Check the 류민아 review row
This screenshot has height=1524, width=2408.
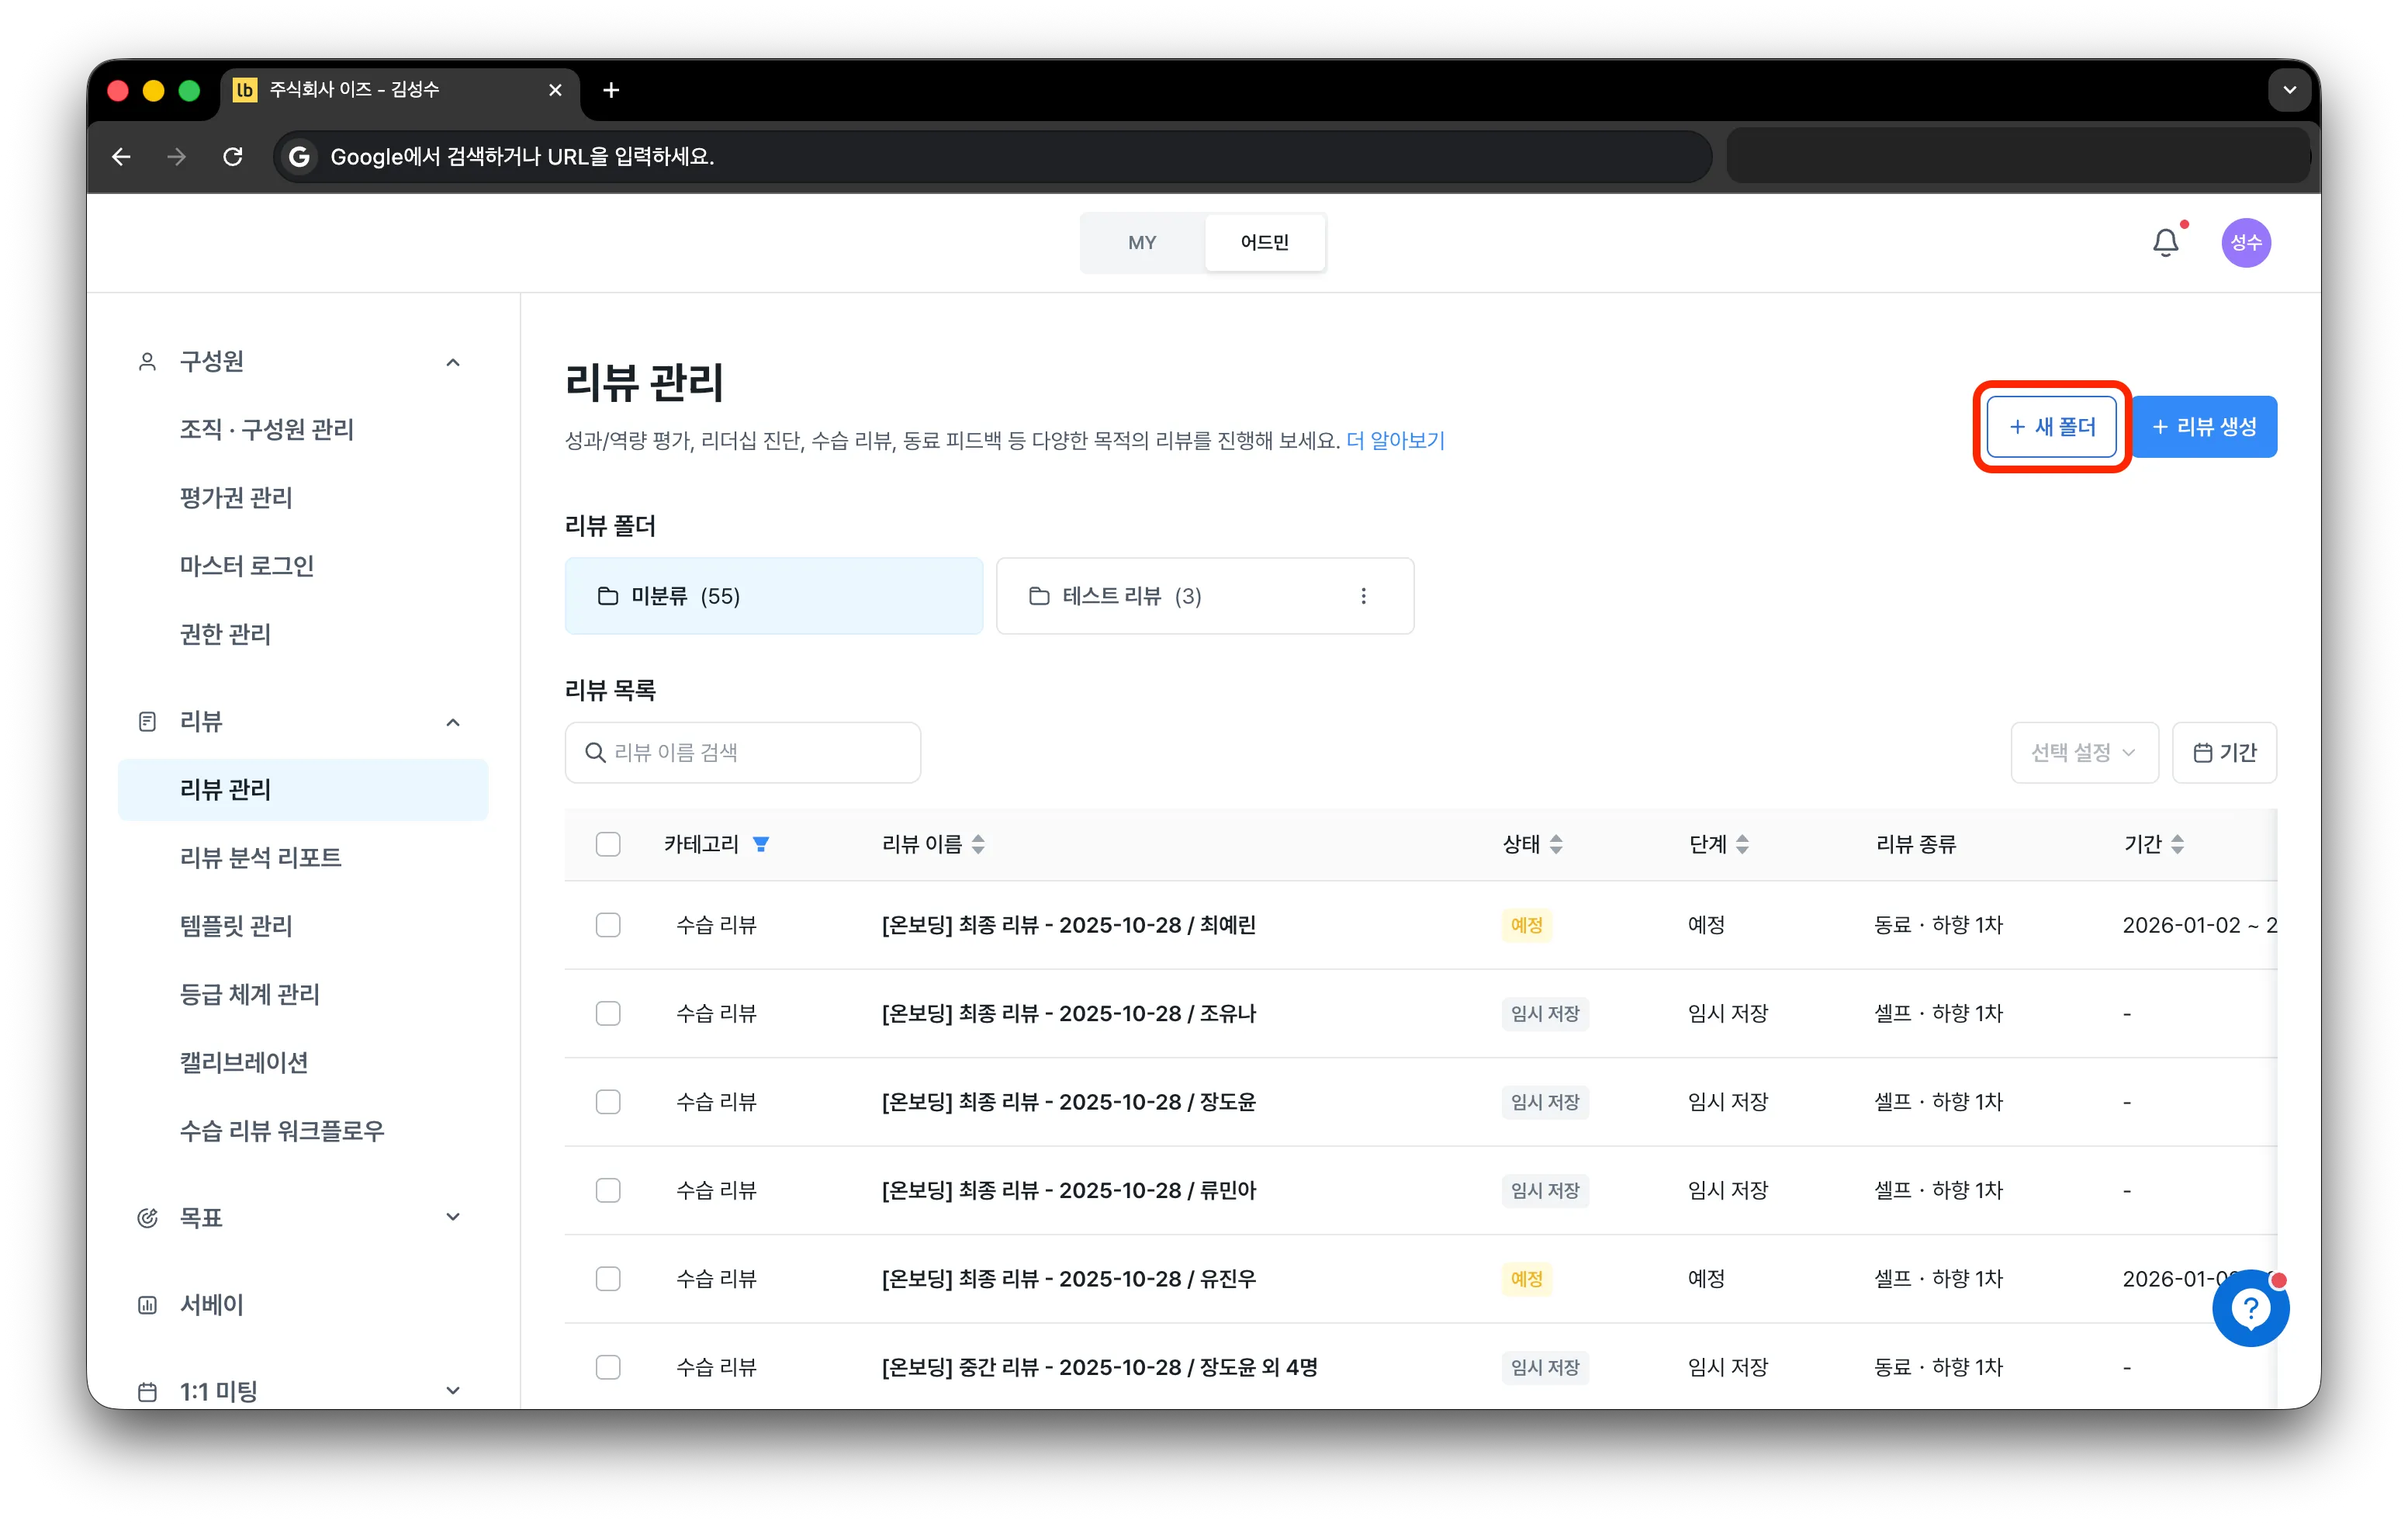coord(608,1190)
